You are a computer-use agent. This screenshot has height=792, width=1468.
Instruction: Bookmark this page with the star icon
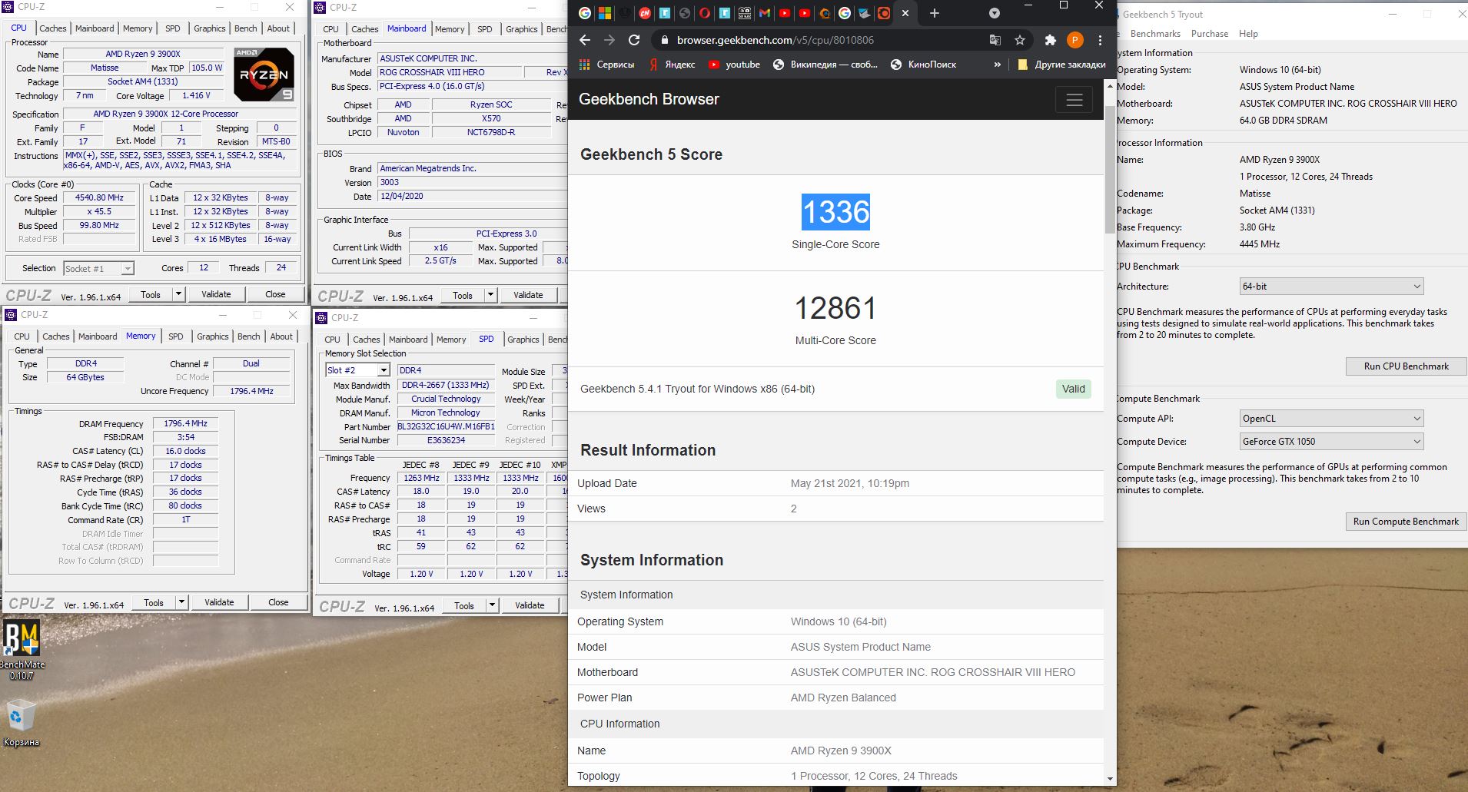[1020, 40]
